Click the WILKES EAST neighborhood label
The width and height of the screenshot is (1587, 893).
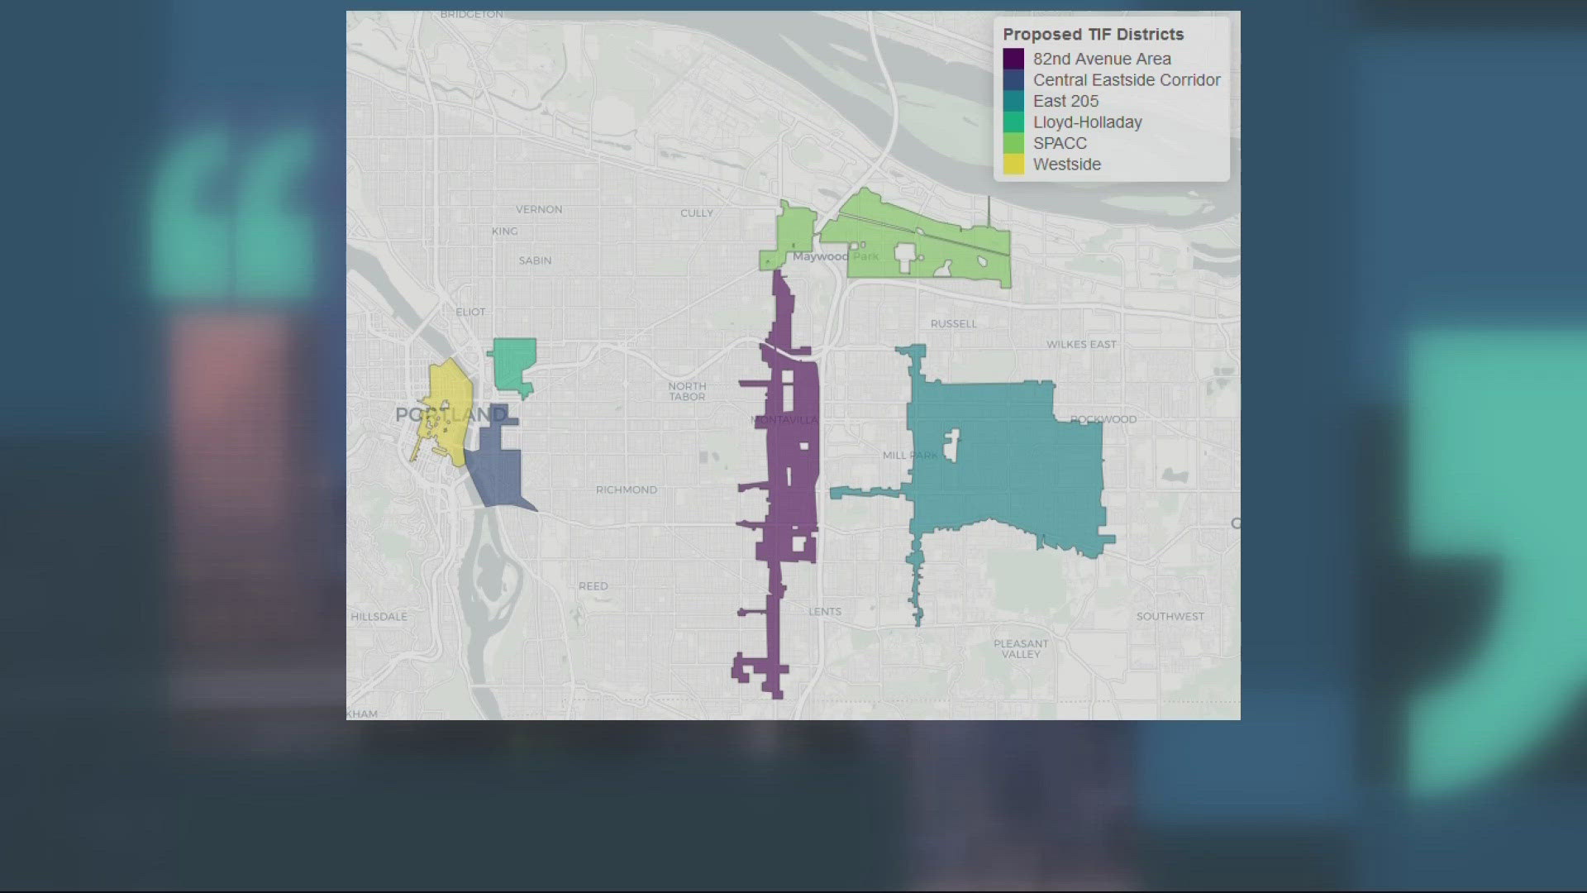(1081, 345)
